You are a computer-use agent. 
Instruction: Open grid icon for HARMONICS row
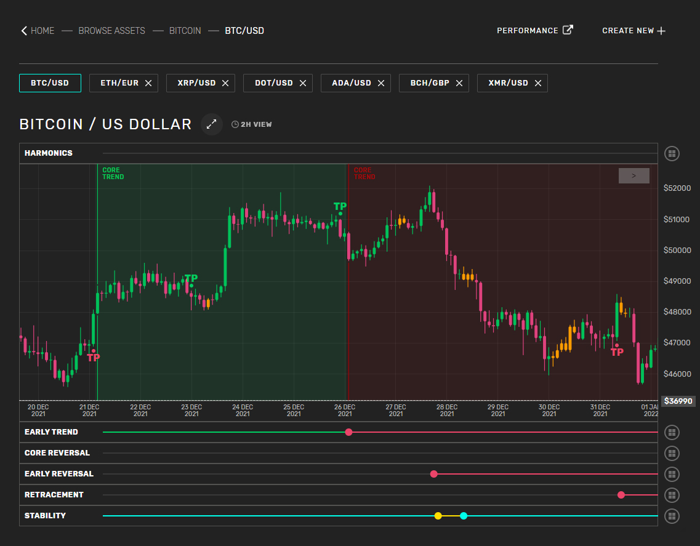tap(672, 153)
